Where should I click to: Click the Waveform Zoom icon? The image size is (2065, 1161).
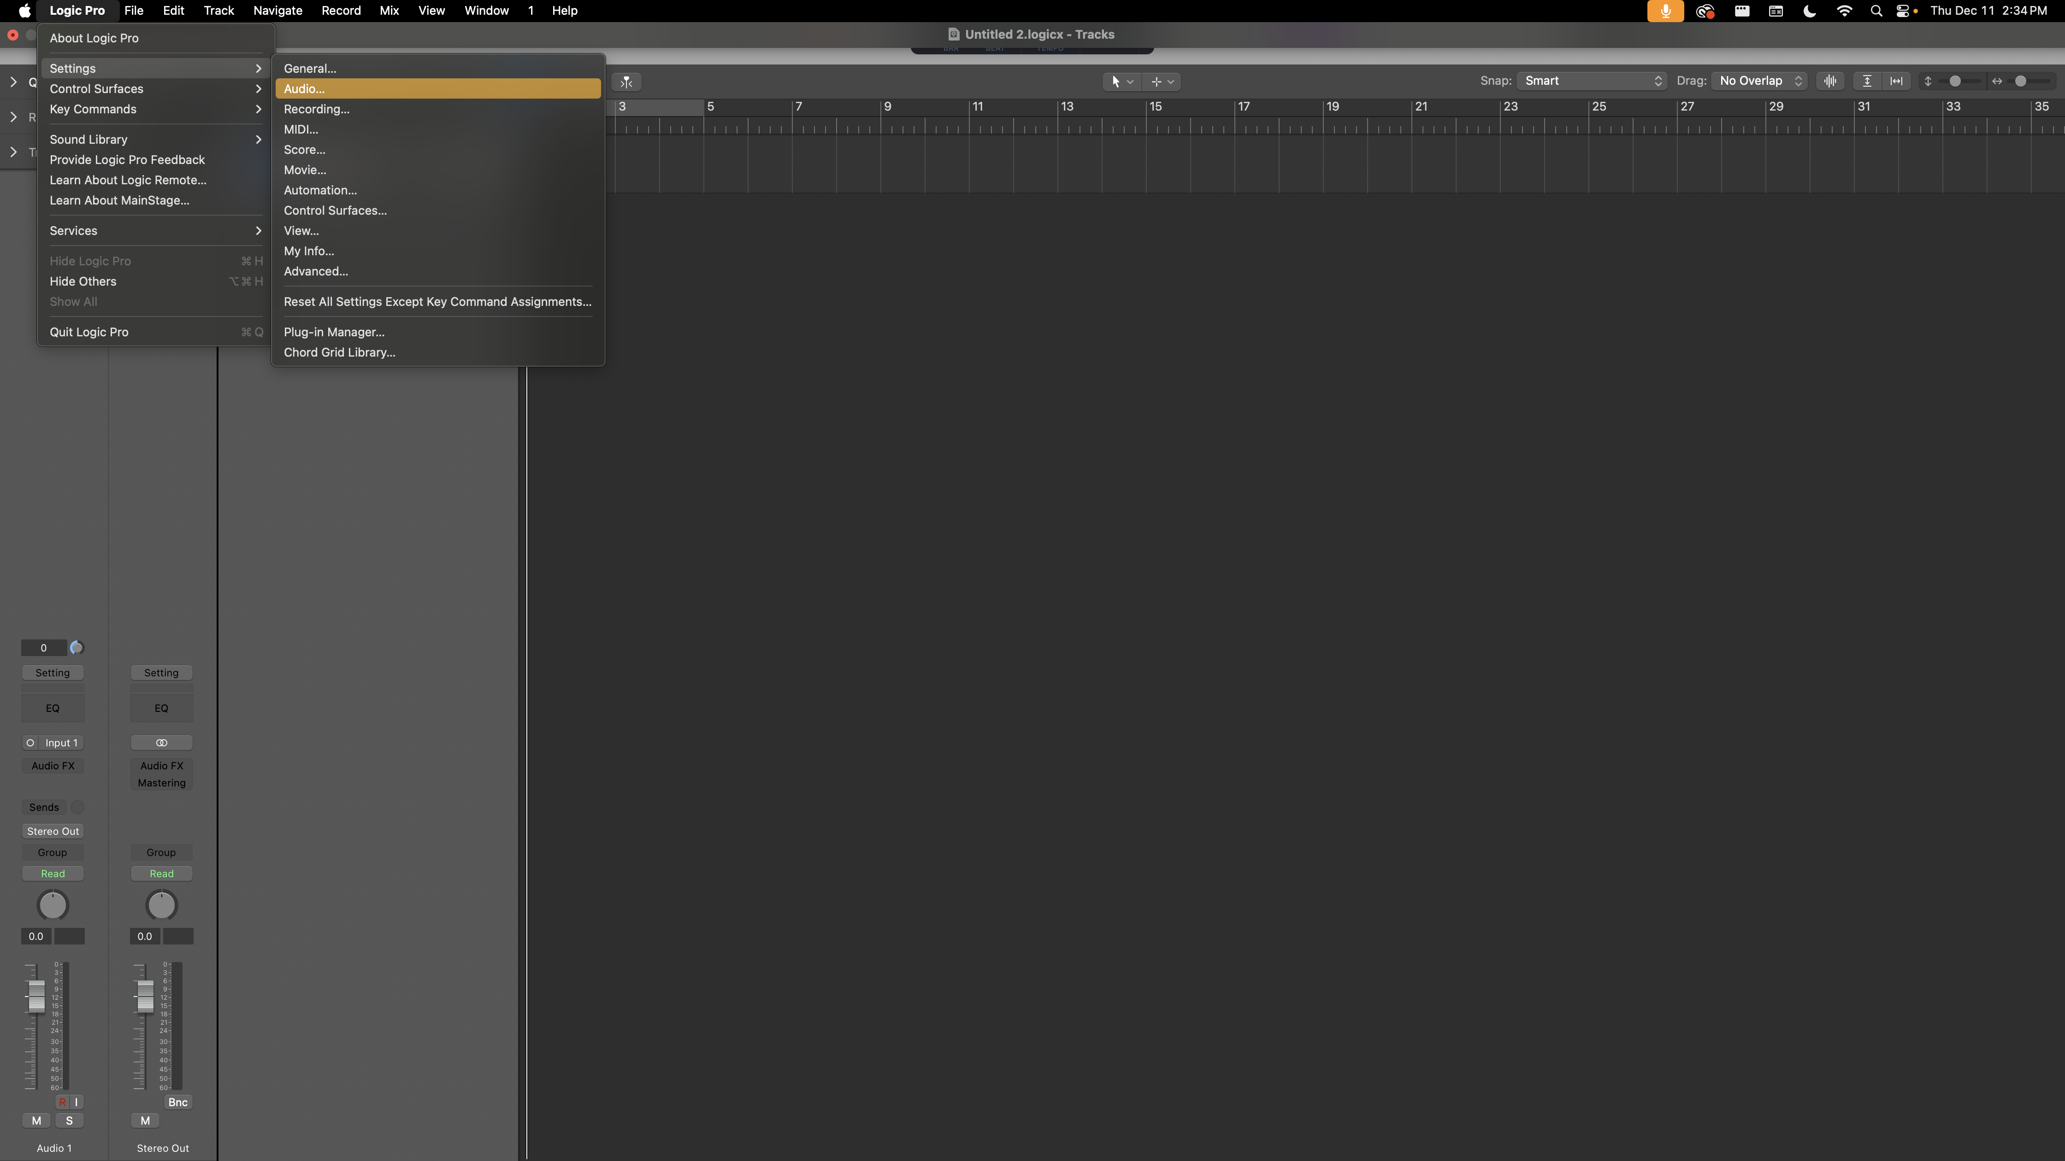[1830, 81]
